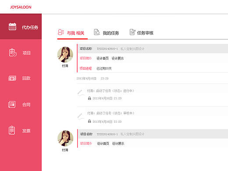Click the 我的任务 document search icon
This screenshot has width=228, height=171.
pyautogui.click(x=97, y=32)
